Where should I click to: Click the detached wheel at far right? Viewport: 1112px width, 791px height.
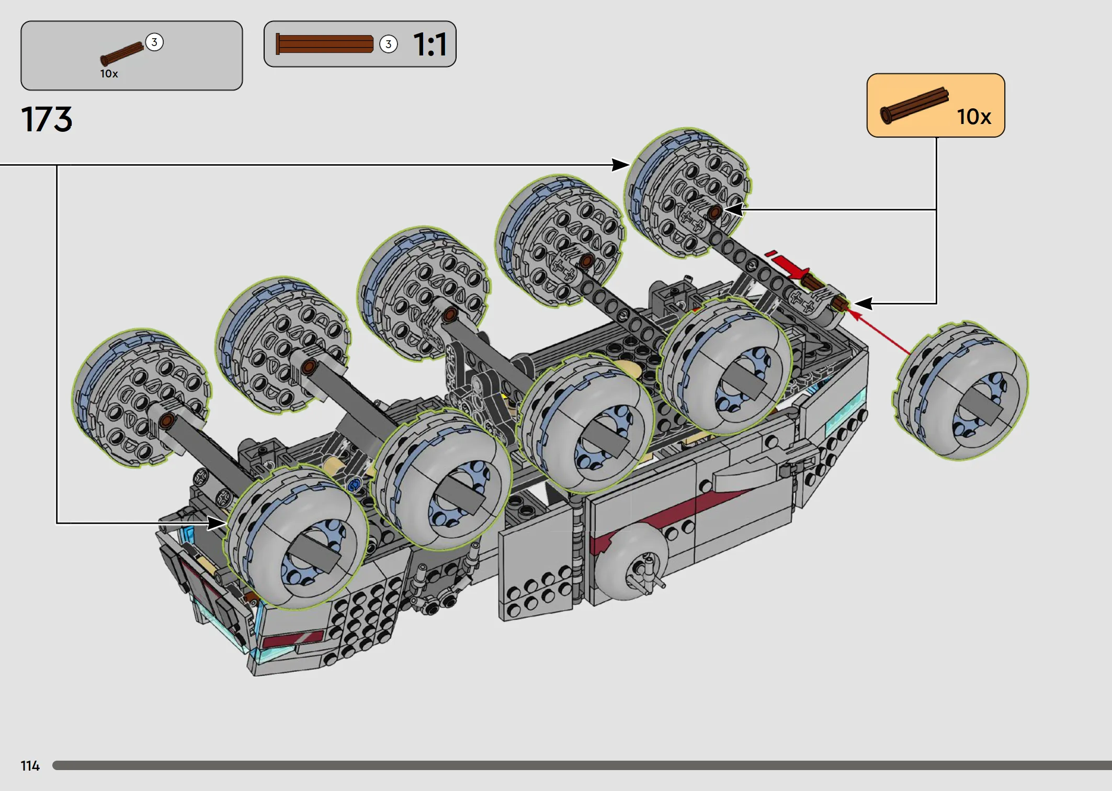pyautogui.click(x=960, y=391)
